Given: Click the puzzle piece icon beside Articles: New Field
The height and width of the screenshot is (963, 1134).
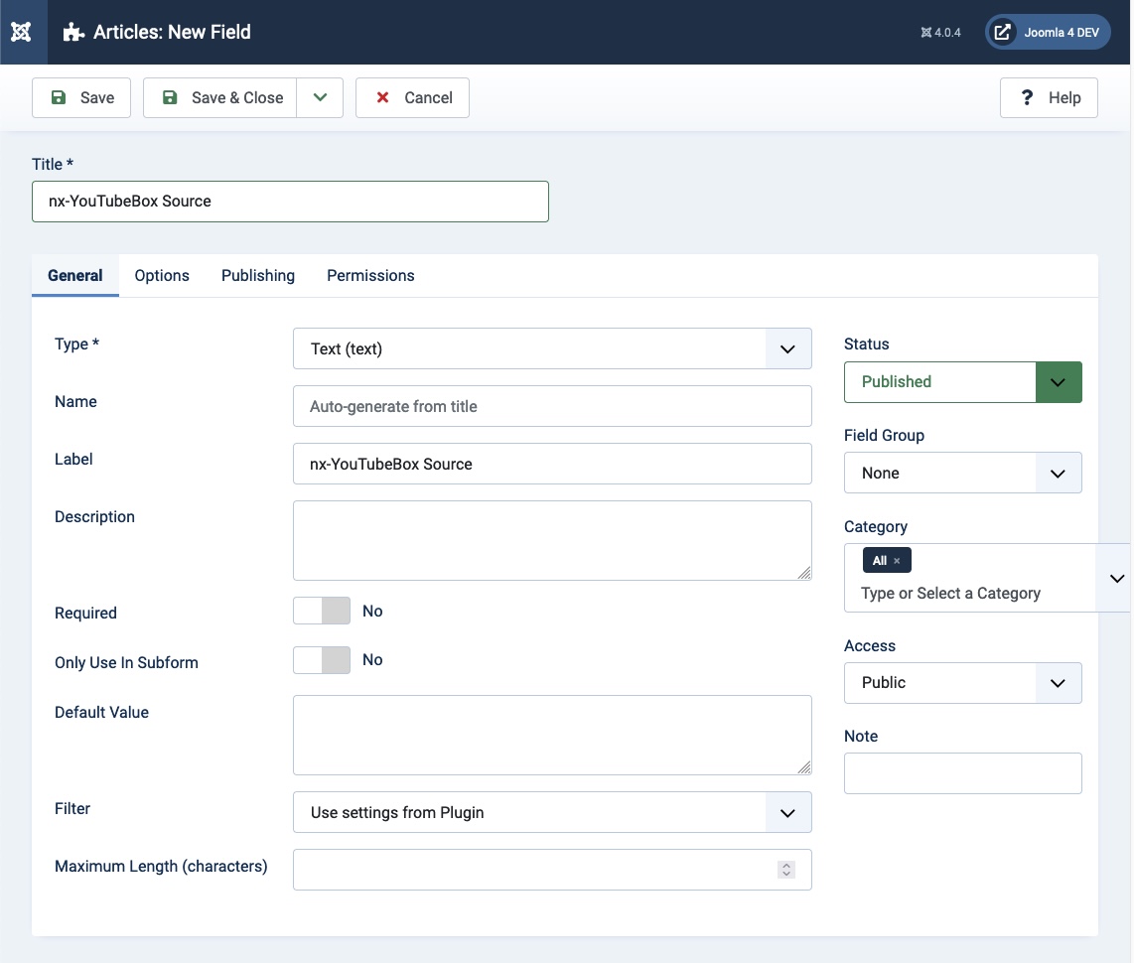Looking at the screenshot, I should [73, 32].
